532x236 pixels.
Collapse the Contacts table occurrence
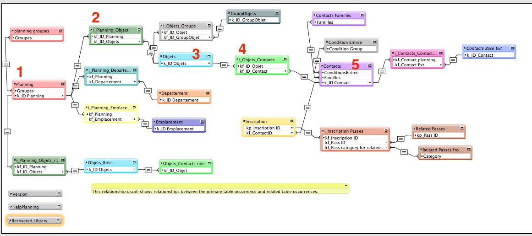[370, 66]
